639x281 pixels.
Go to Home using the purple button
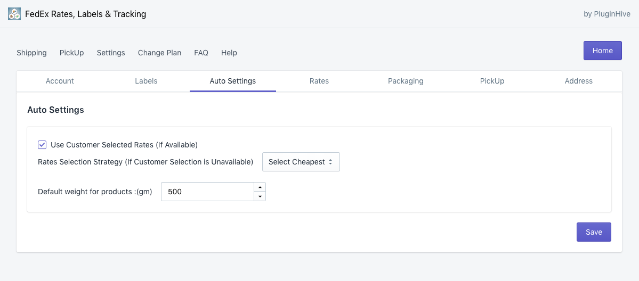[602, 51]
